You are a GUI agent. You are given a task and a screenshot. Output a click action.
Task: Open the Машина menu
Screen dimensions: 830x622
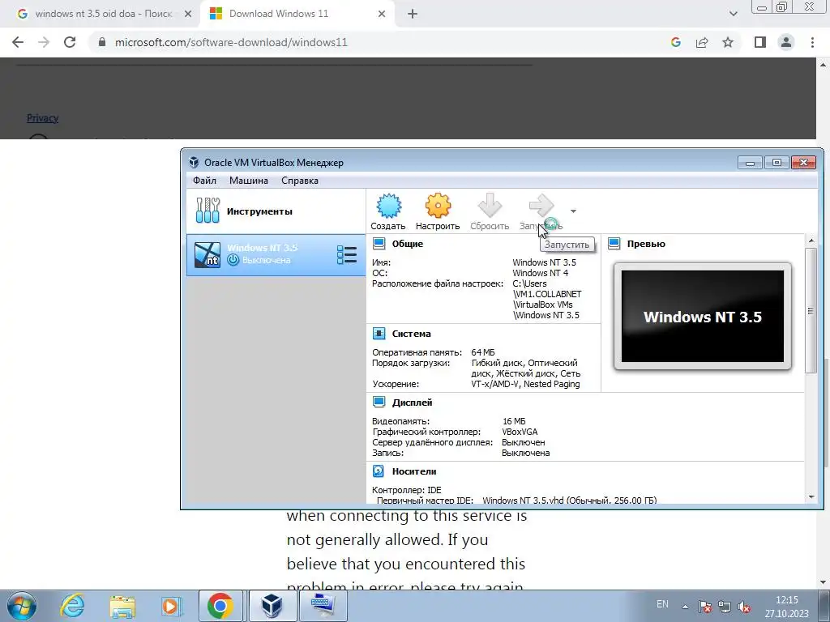point(249,181)
